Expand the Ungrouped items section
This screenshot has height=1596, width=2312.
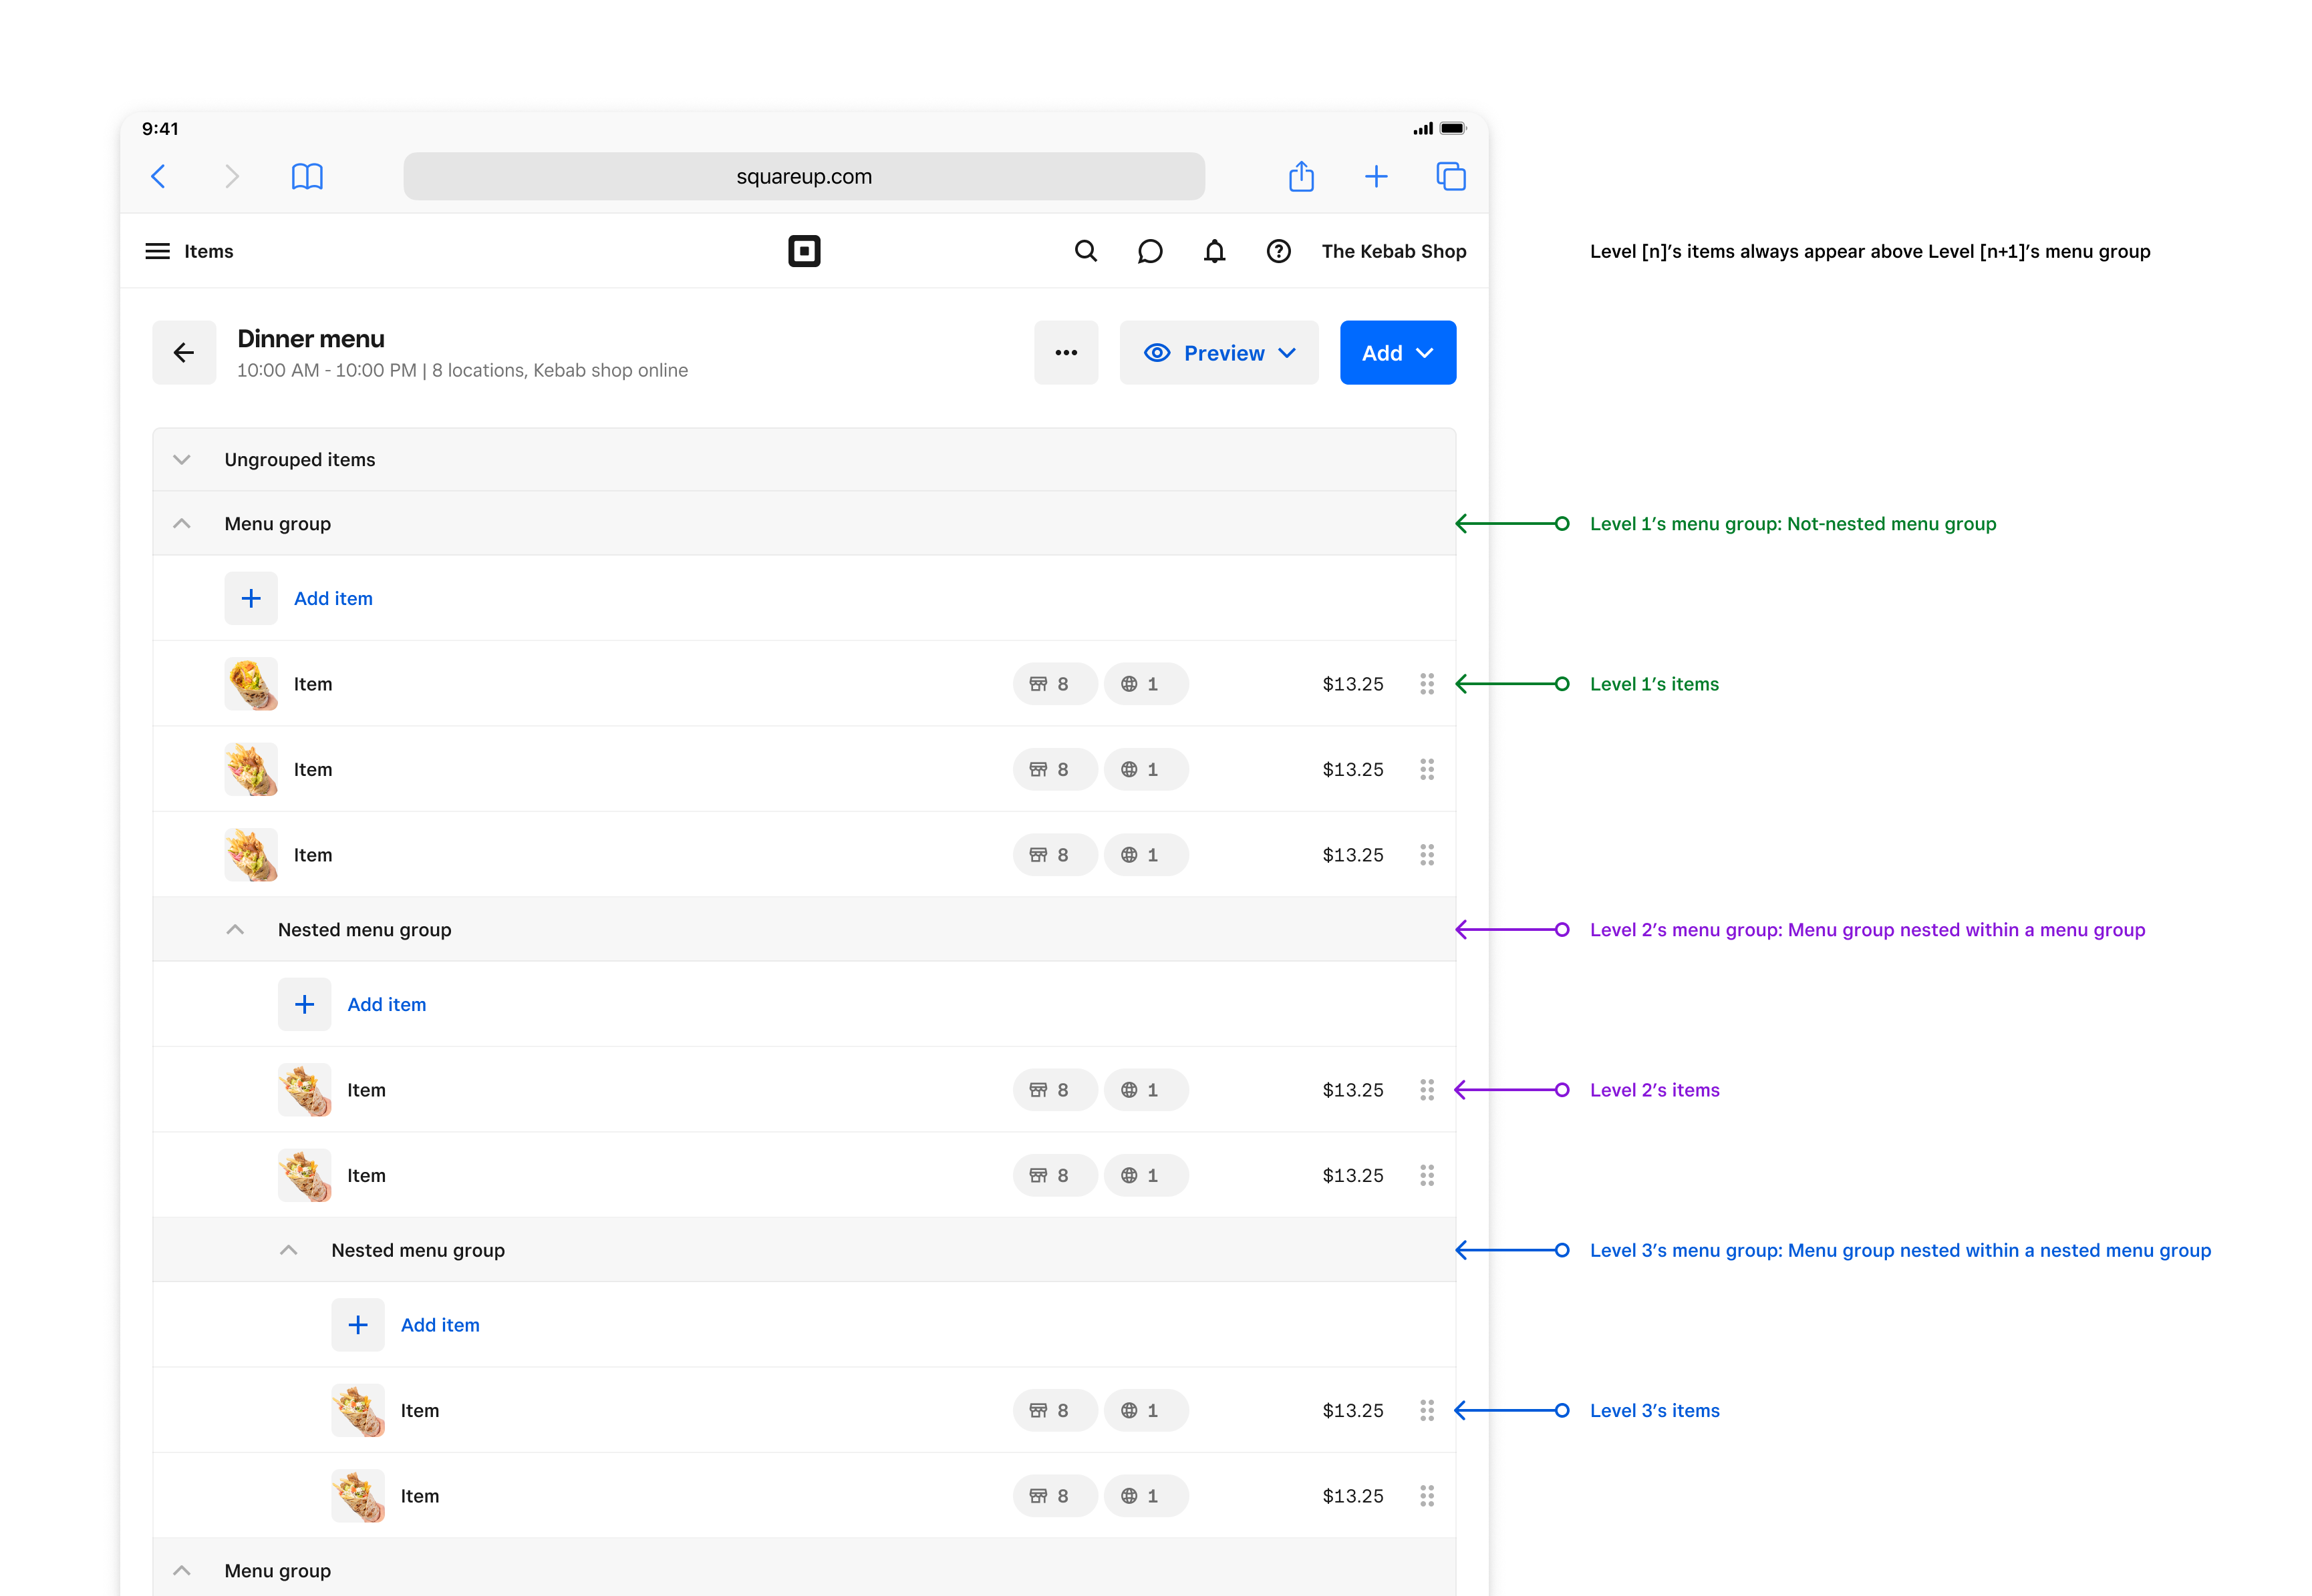[182, 460]
